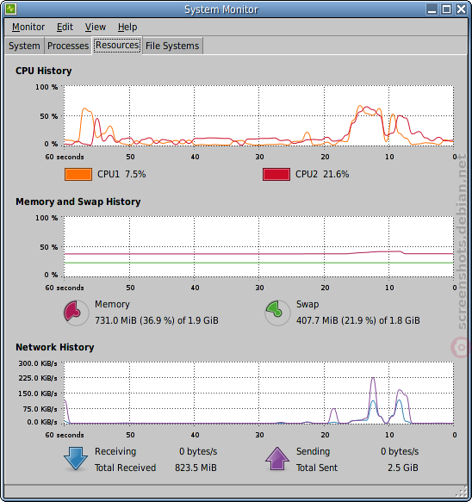Switch to the File Systems tab

coord(172,46)
